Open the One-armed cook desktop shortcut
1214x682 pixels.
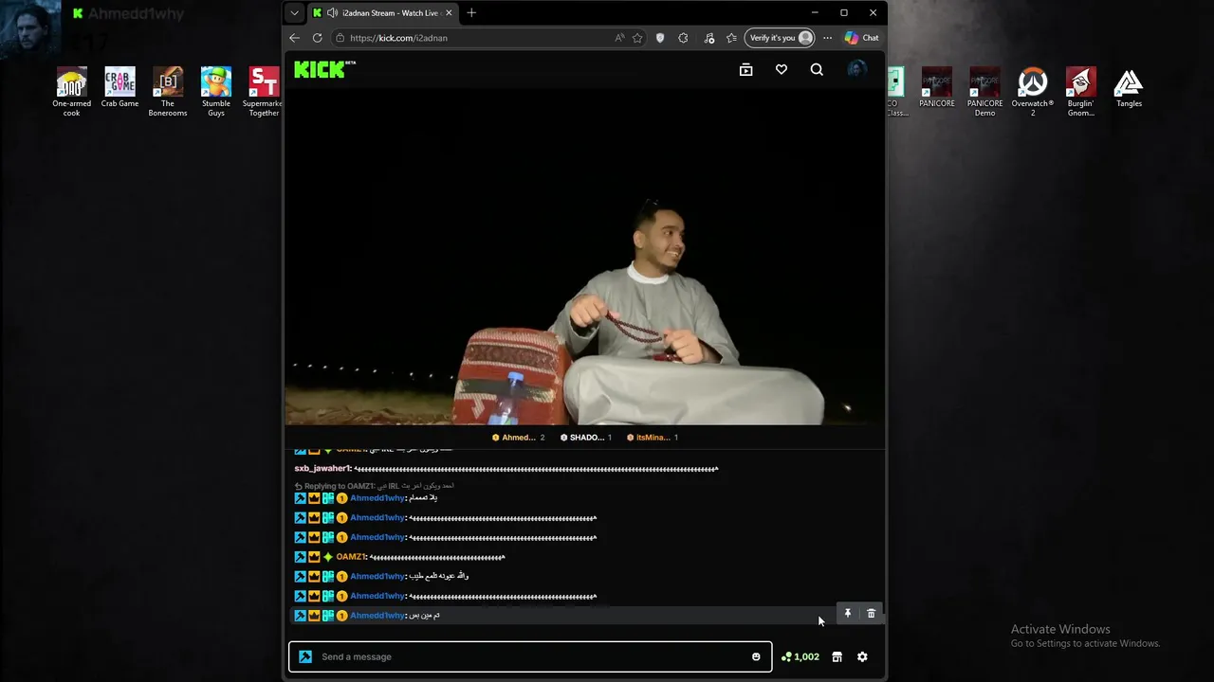click(x=71, y=91)
